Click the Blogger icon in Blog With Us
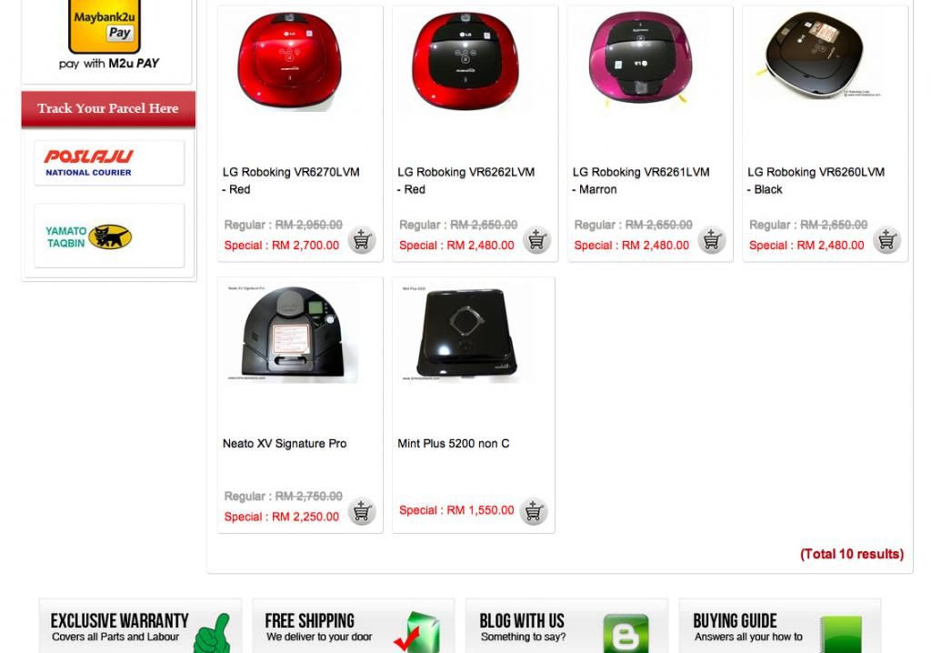 click(x=626, y=634)
